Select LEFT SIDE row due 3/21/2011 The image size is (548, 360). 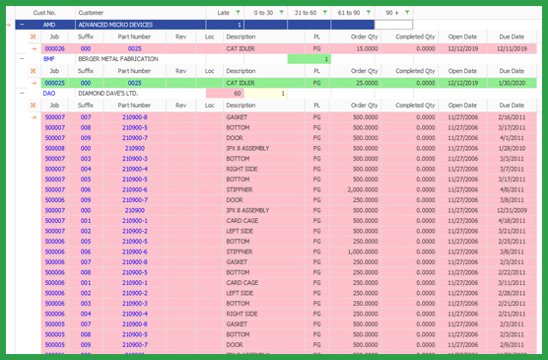tap(289, 231)
